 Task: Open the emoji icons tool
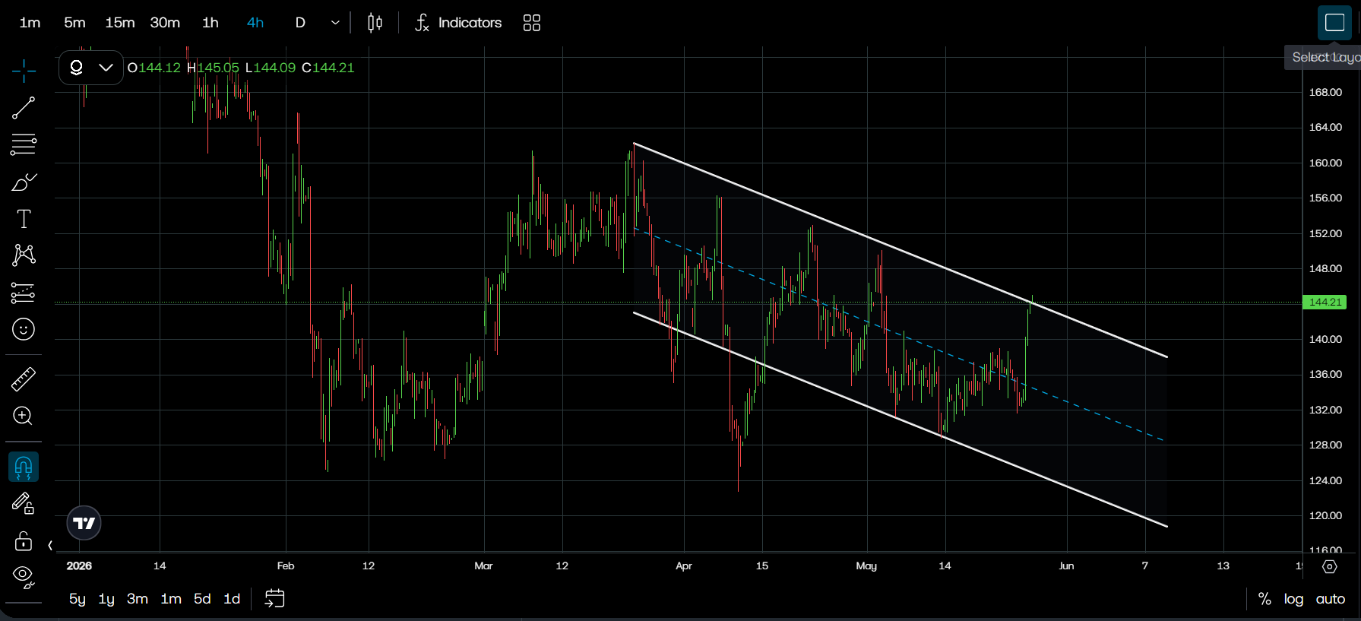click(24, 329)
